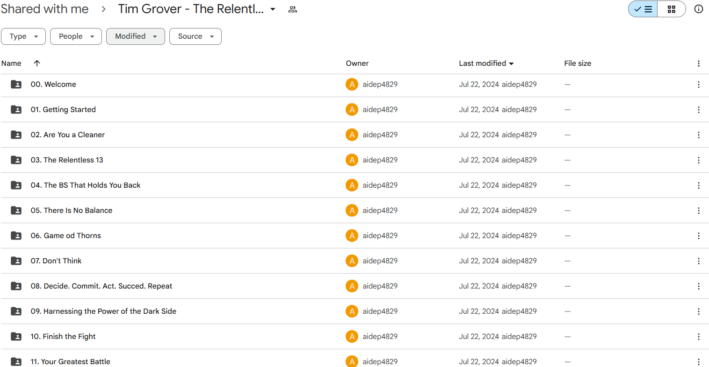Select the 06. Game od Thorns folder

point(66,236)
